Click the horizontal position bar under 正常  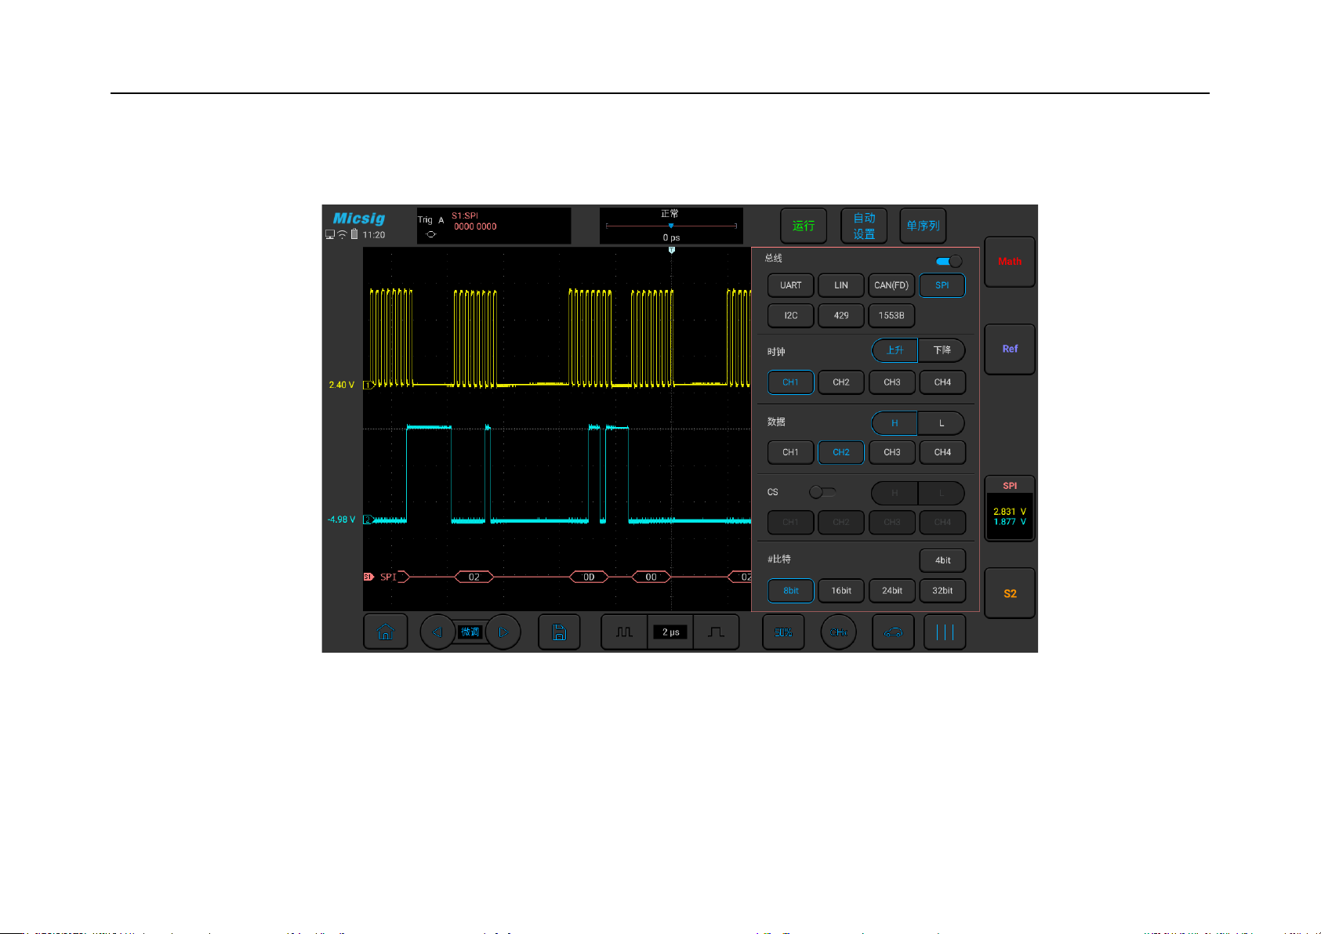click(x=671, y=226)
